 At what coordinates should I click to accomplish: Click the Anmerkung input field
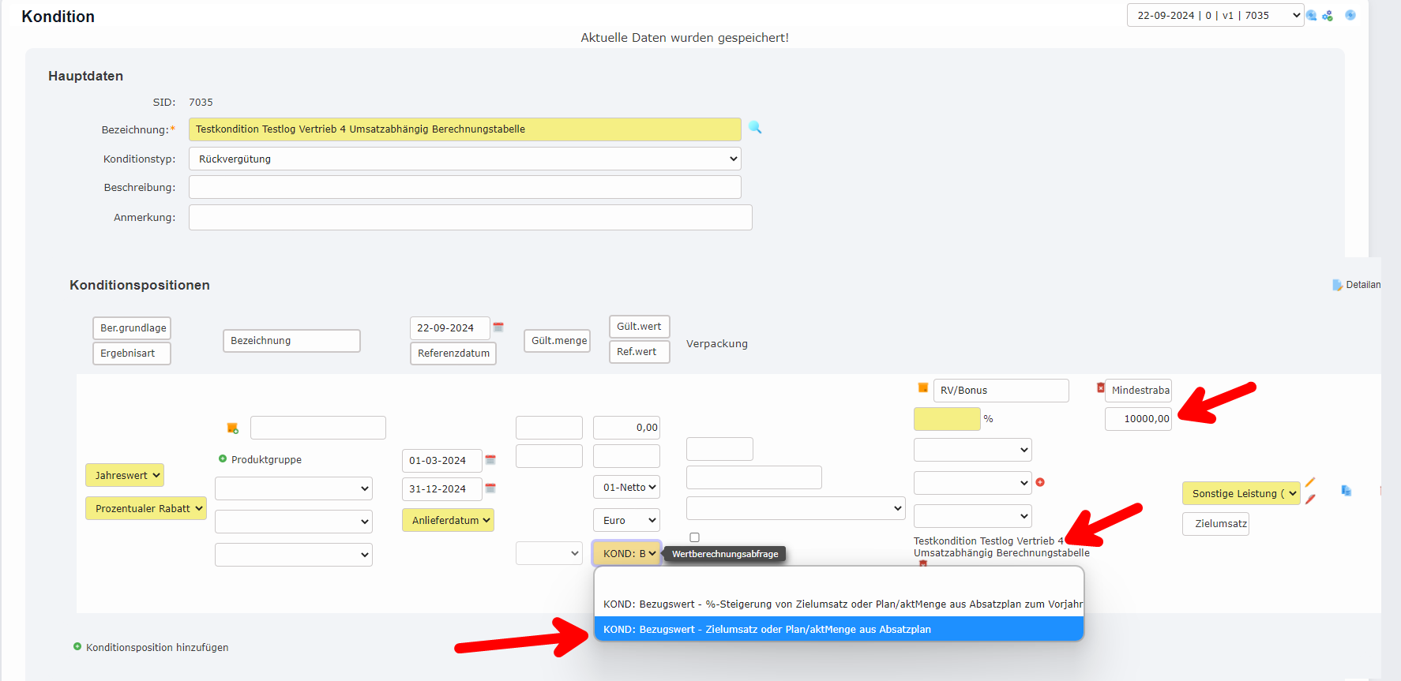(x=470, y=217)
